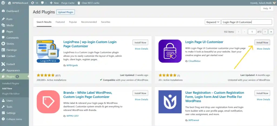Screen dimensions: 277x126
Task: Open More Details for LoginPress
Action: (141, 49)
